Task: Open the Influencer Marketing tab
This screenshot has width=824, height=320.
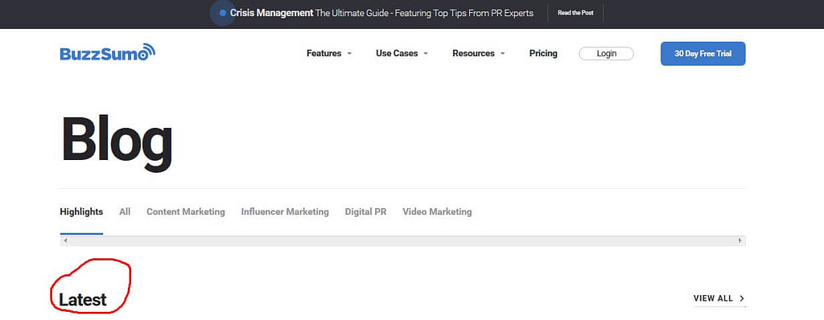Action: pos(285,211)
